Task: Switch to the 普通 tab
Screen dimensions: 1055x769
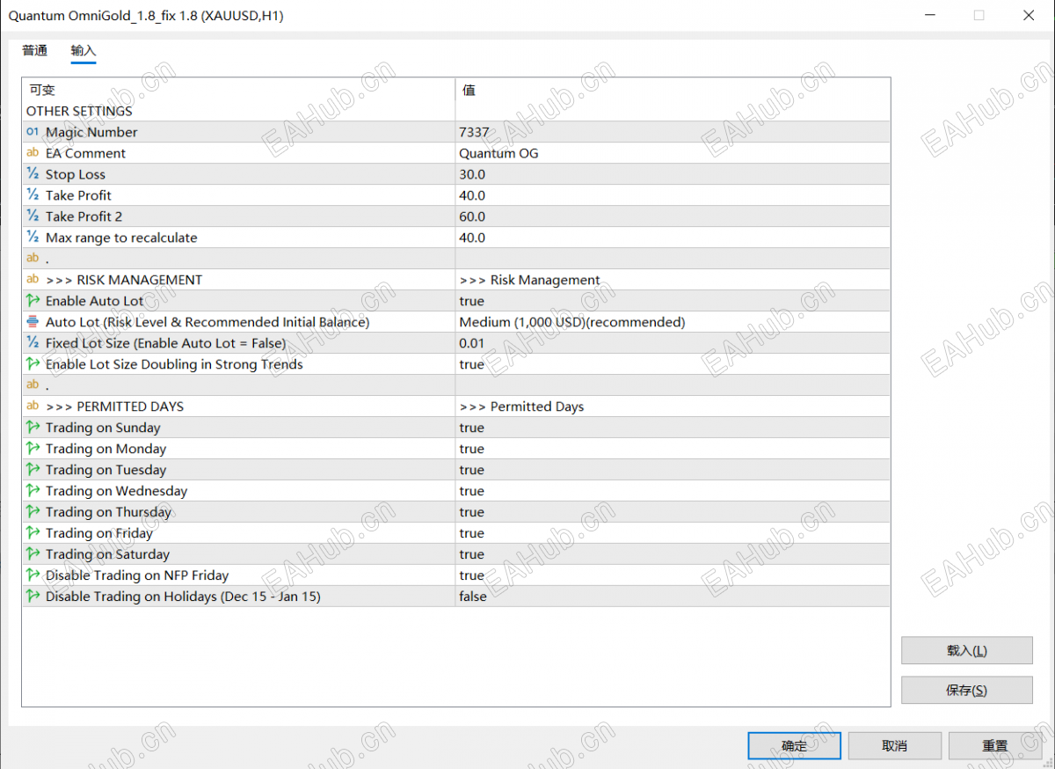Action: point(35,51)
